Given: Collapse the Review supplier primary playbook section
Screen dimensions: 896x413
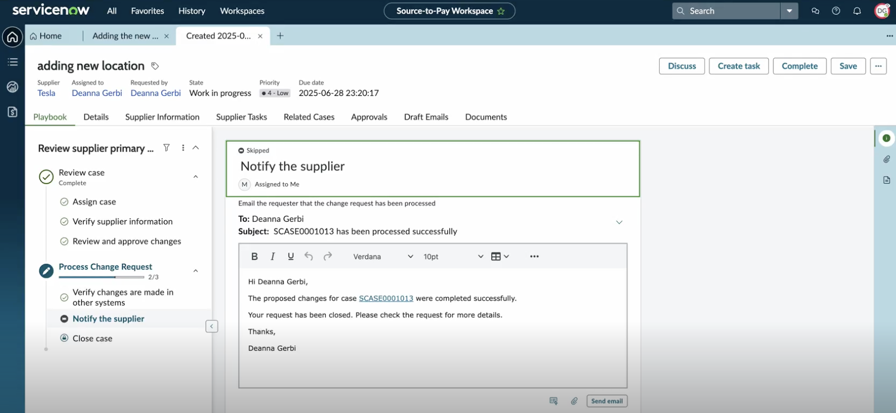Looking at the screenshot, I should click(196, 148).
